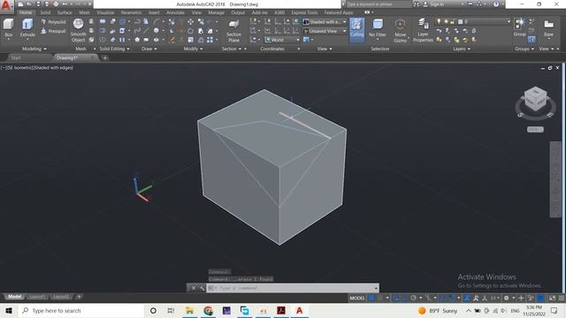566x318 pixels.
Task: Expand the Modify panel
Action: (x=193, y=49)
